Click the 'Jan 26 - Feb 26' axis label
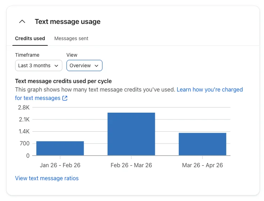This screenshot has width=264, height=201. pyautogui.click(x=60, y=165)
